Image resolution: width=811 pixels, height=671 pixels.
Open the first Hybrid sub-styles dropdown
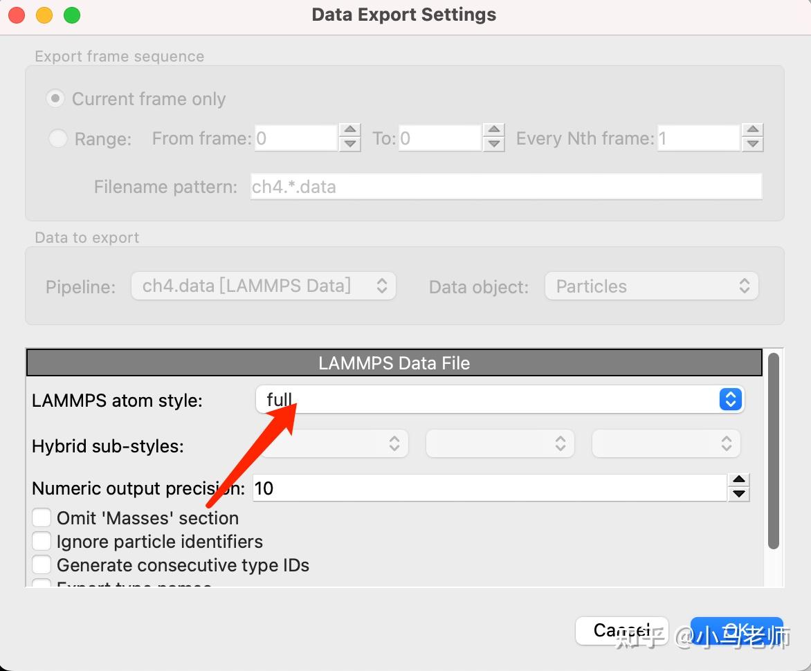click(x=335, y=443)
